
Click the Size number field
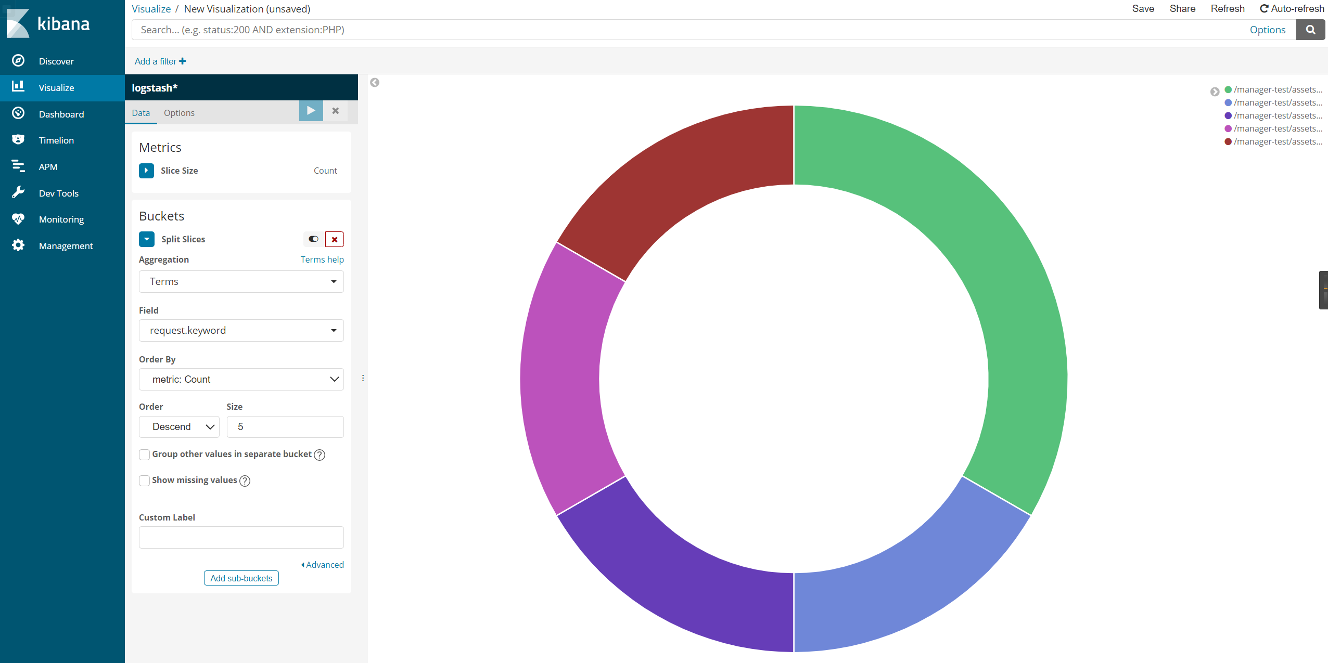coord(285,427)
